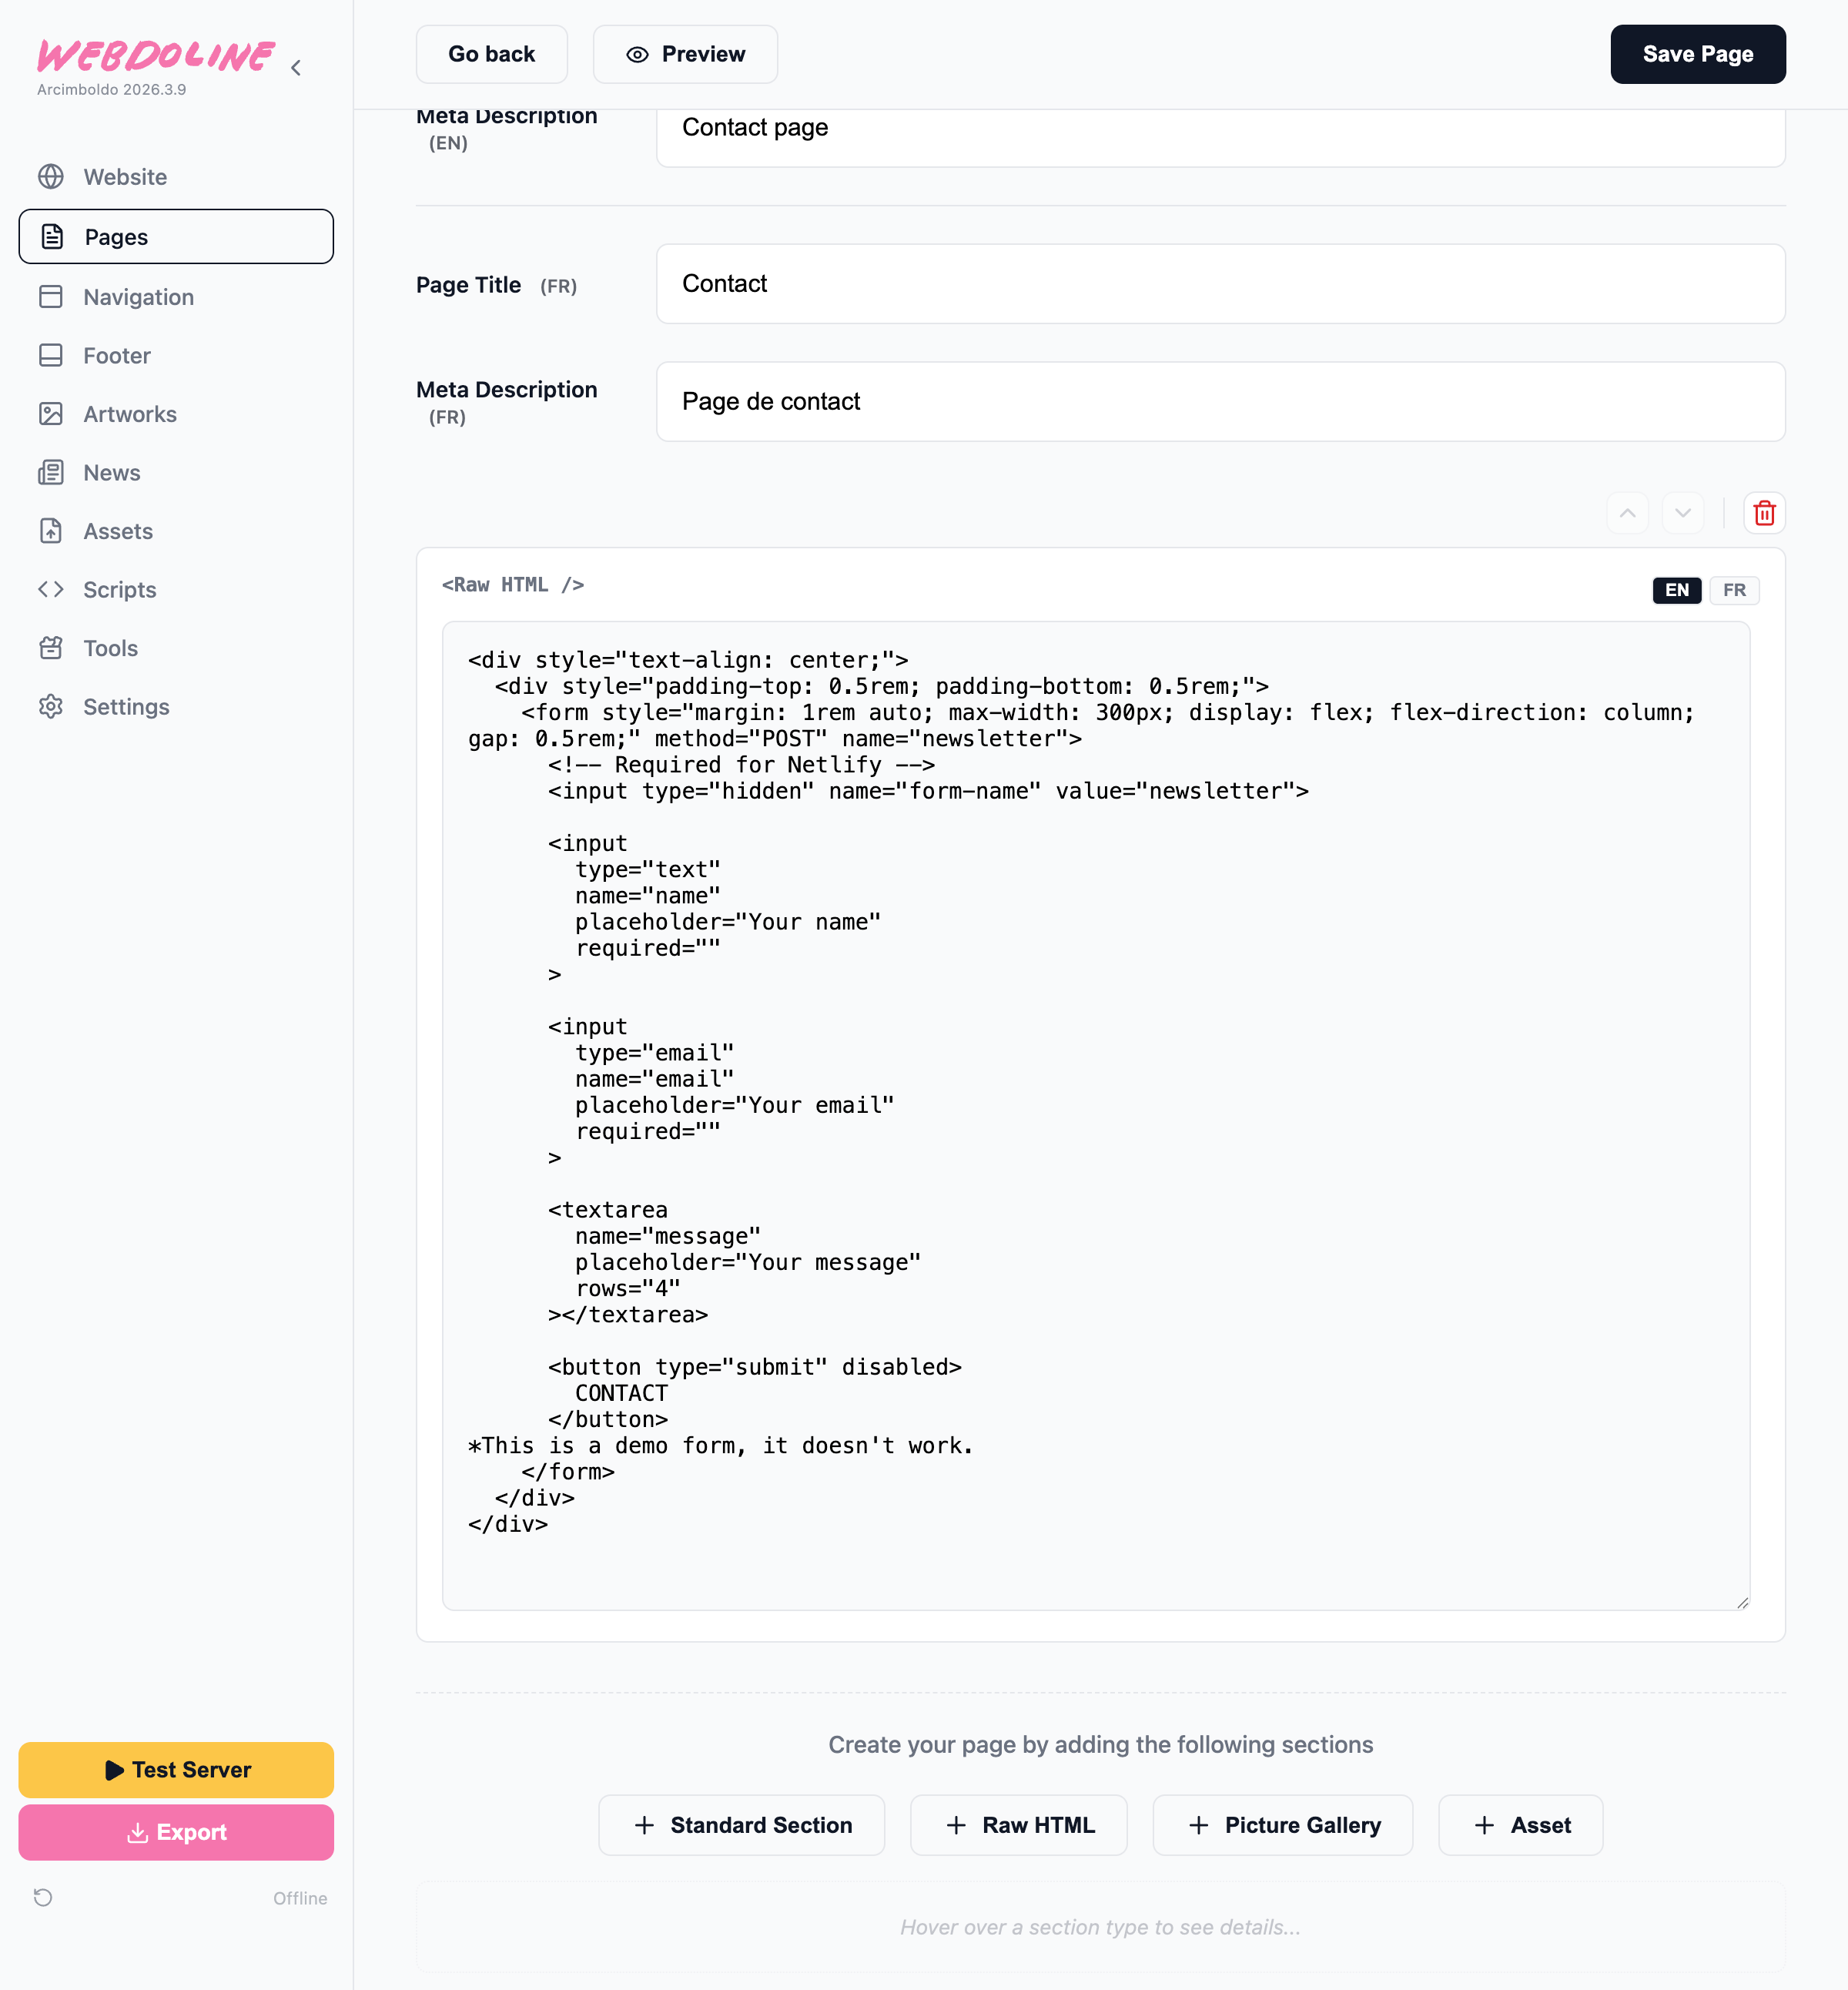Click the Scripts code brackets icon
Image resolution: width=1848 pixels, height=1990 pixels.
click(x=51, y=589)
